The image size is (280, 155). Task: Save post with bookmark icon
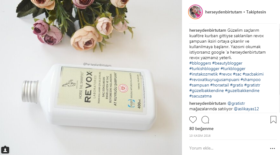point(273,120)
